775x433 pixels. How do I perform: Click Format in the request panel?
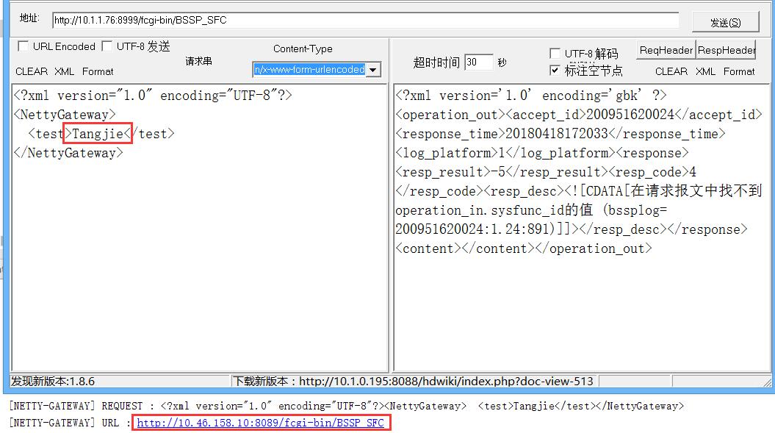pos(98,71)
